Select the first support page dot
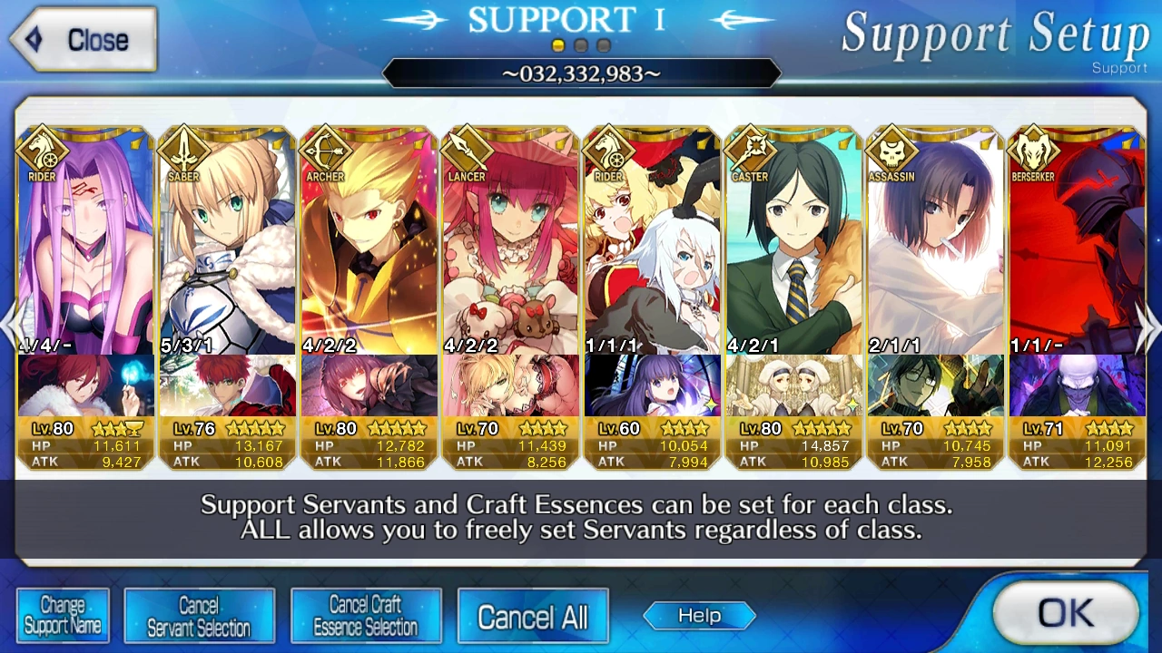 pos(558,45)
